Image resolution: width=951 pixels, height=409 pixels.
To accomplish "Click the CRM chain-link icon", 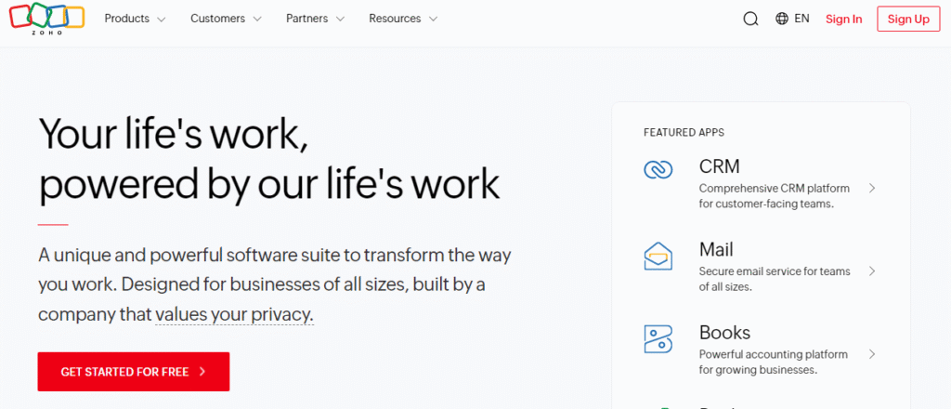I will (658, 170).
